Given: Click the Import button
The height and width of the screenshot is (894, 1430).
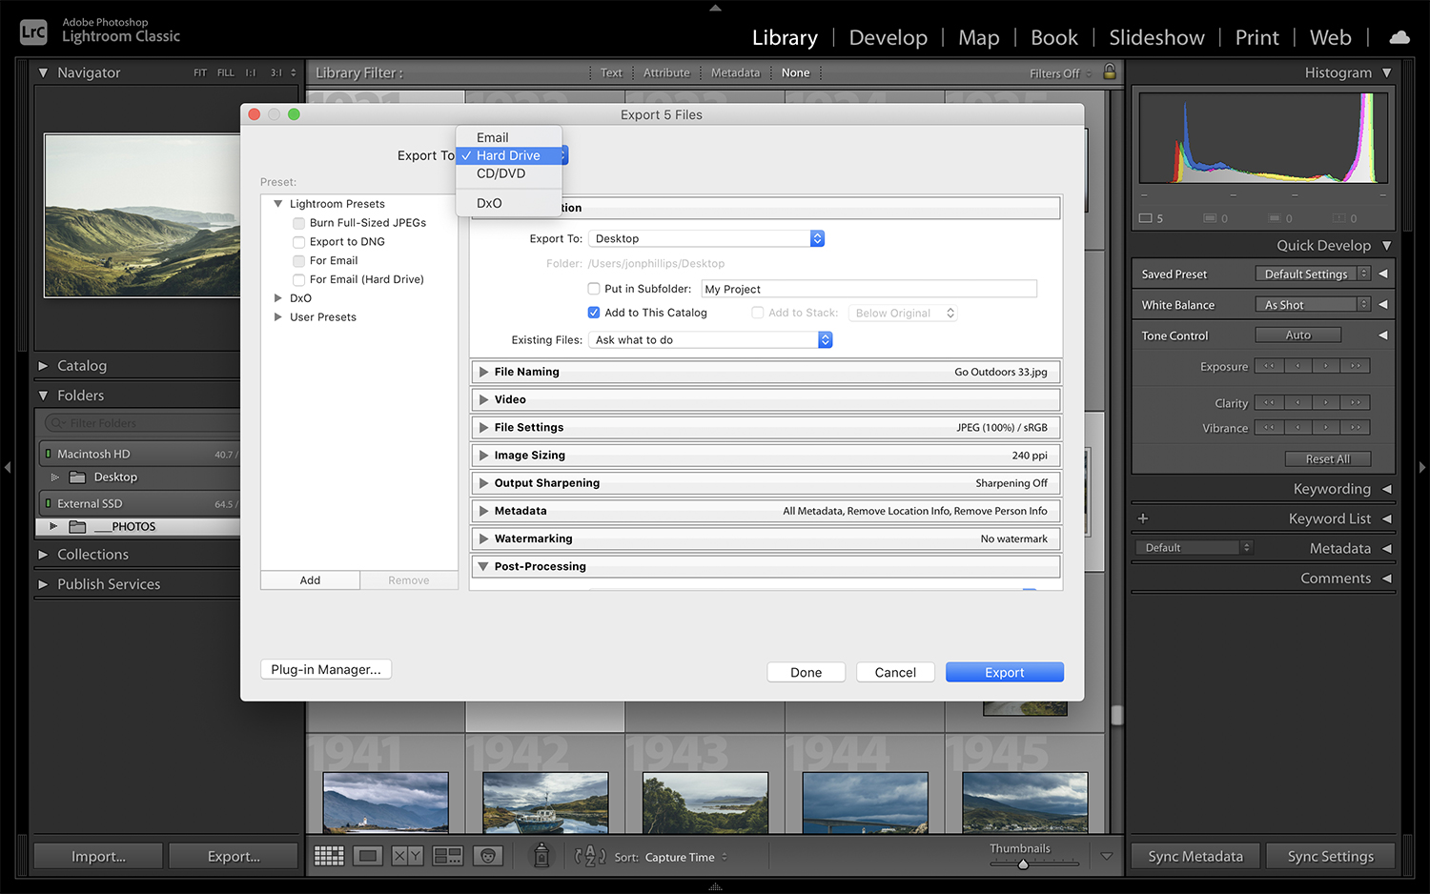Looking at the screenshot, I should [x=98, y=856].
